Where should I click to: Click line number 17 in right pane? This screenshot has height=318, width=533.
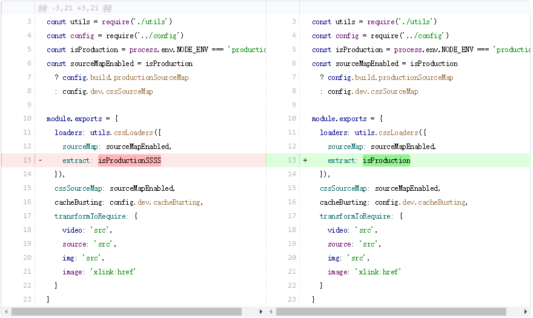pos(292,216)
